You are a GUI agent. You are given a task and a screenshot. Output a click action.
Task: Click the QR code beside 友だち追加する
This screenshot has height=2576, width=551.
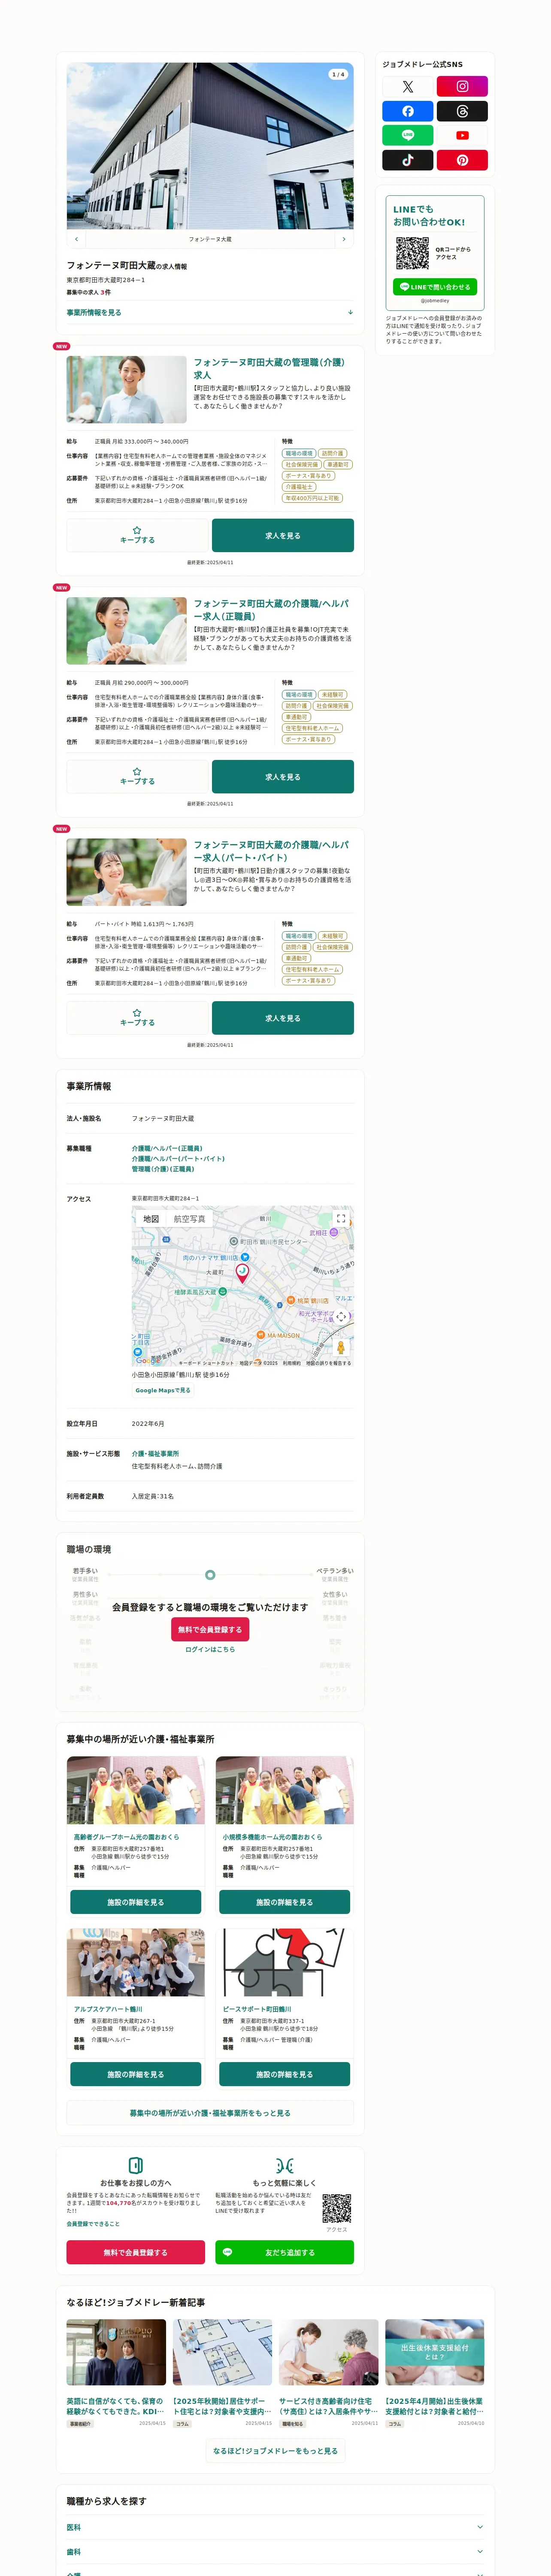pyautogui.click(x=337, y=2208)
